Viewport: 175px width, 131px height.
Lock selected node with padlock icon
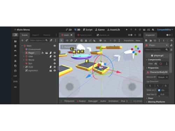(86, 41)
